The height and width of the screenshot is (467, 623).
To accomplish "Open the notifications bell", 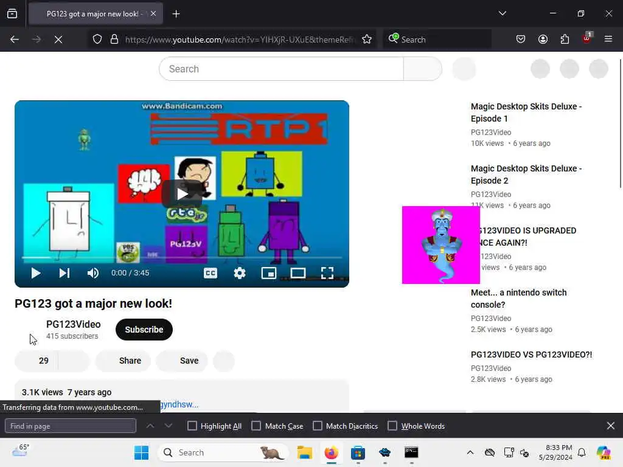I will point(582,452).
